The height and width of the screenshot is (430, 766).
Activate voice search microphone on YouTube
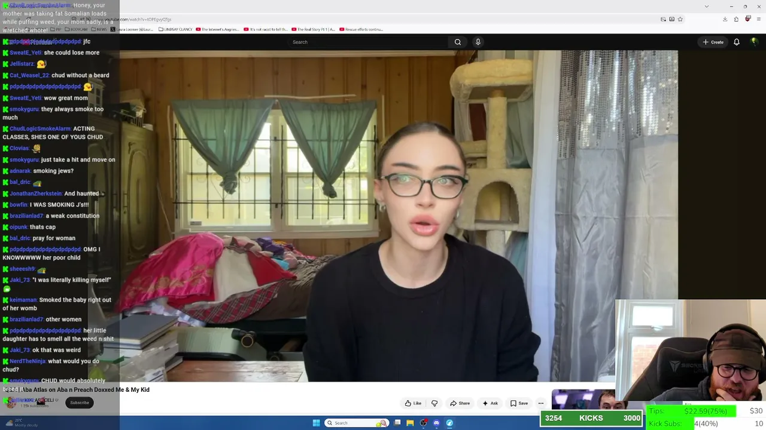(x=478, y=42)
